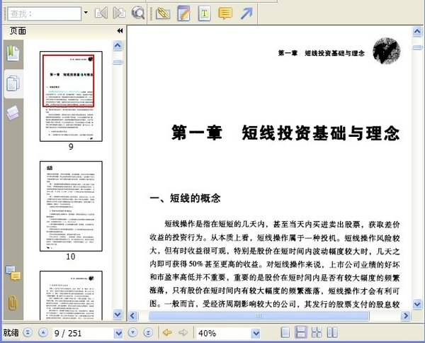Click the horizontal scrollbar thumb
This screenshot has width=425, height=343.
259,315
